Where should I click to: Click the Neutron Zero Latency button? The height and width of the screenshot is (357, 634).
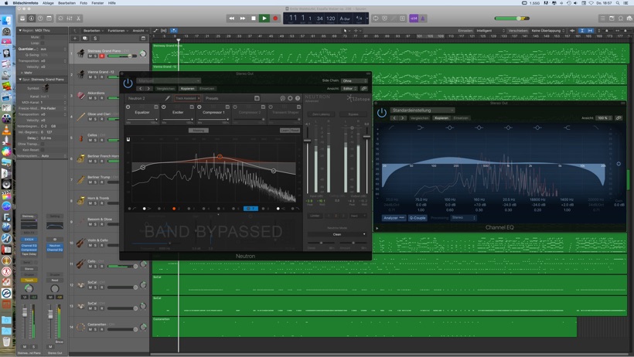[x=321, y=114]
